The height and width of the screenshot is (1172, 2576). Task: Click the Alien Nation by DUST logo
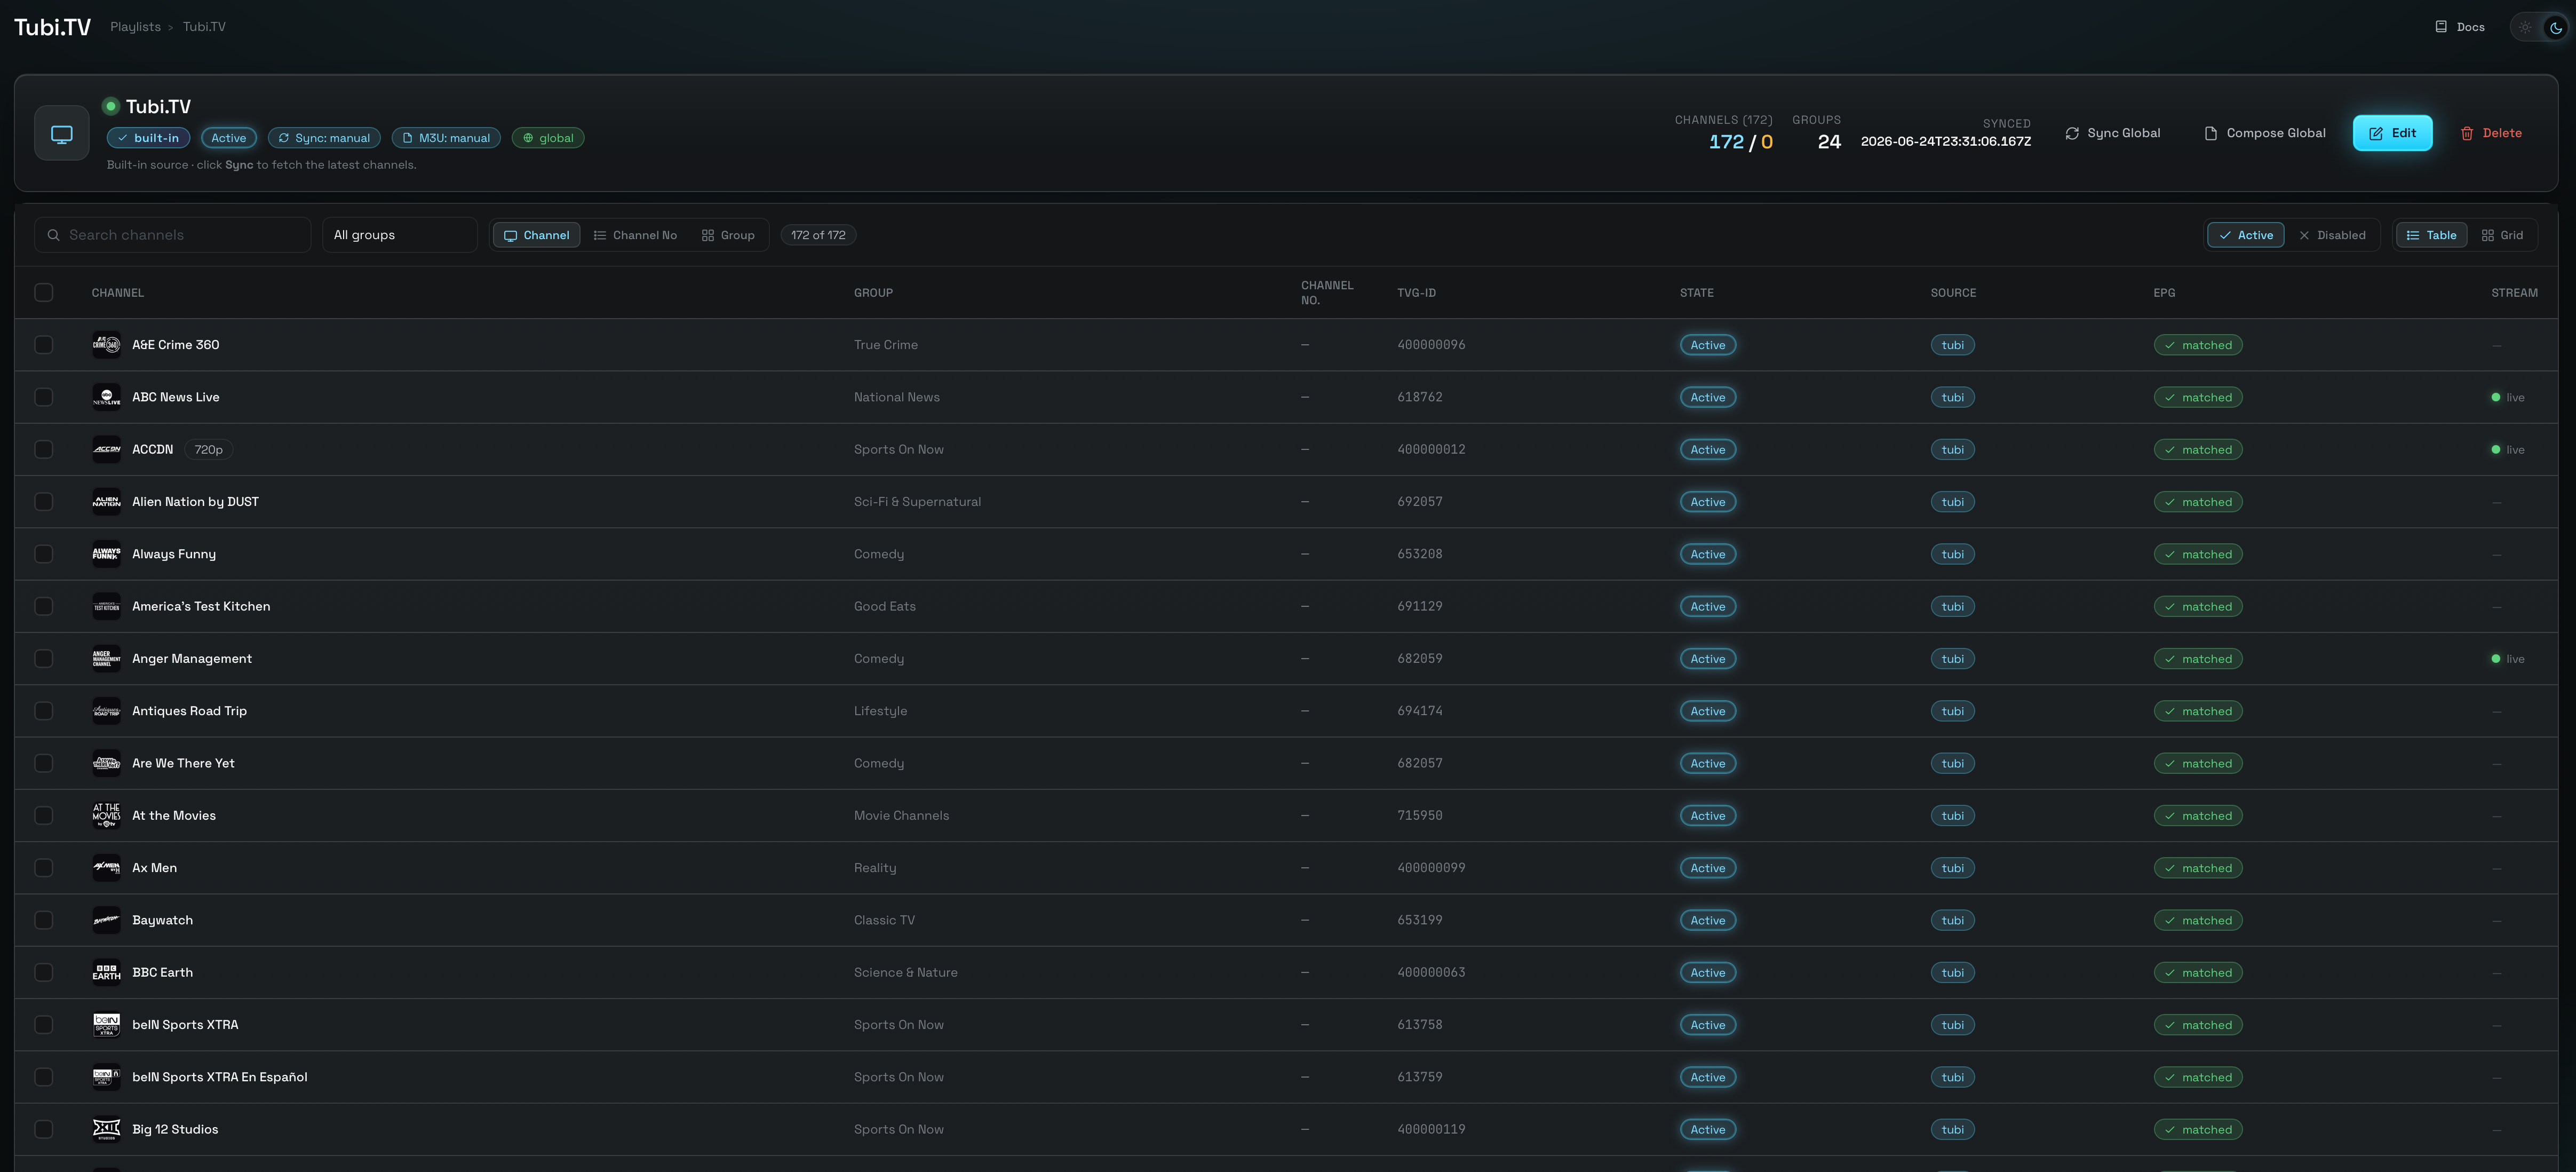point(106,502)
